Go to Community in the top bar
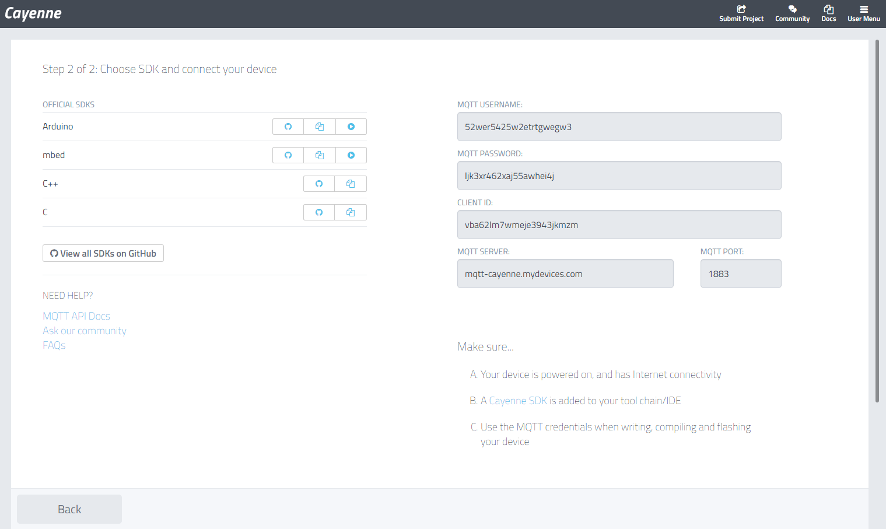The height and width of the screenshot is (529, 886). [x=792, y=13]
